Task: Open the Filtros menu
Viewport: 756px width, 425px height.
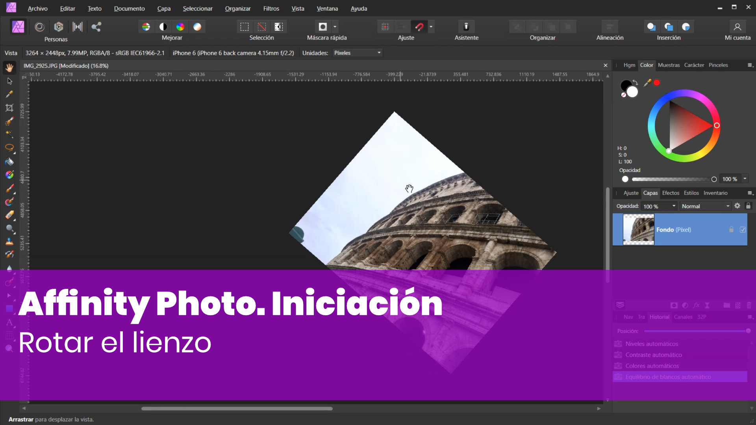Action: pyautogui.click(x=271, y=8)
